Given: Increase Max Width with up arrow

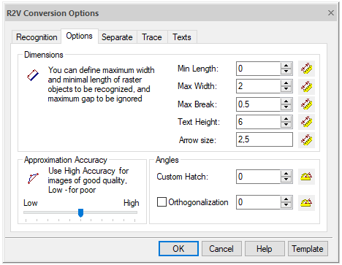Looking at the screenshot, I should tap(286, 83).
